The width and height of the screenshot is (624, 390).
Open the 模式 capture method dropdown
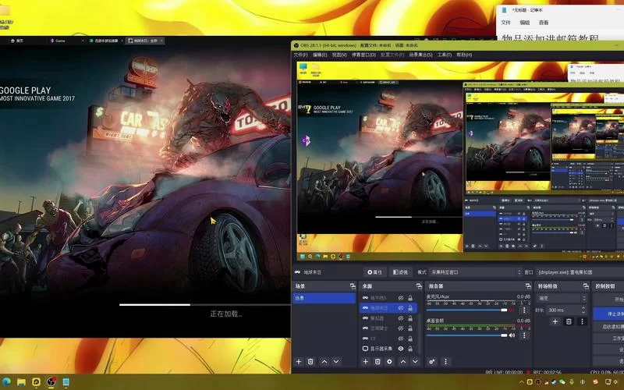(475, 272)
